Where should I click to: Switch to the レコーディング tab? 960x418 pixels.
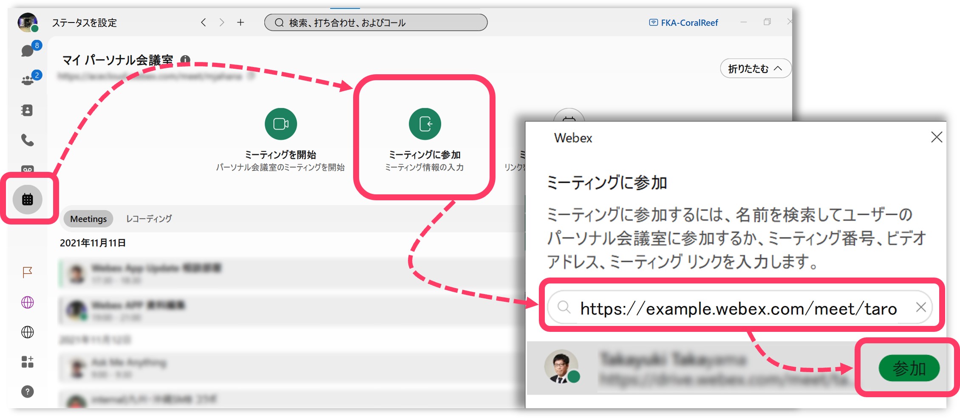(149, 219)
